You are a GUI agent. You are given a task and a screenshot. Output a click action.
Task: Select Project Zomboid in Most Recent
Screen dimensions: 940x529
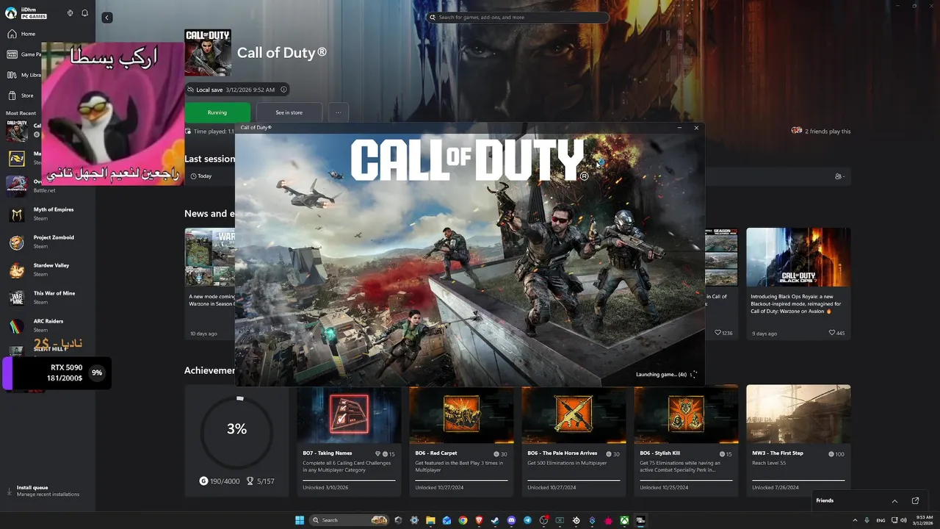[x=48, y=242]
